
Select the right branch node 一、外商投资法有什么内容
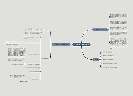[100, 30]
